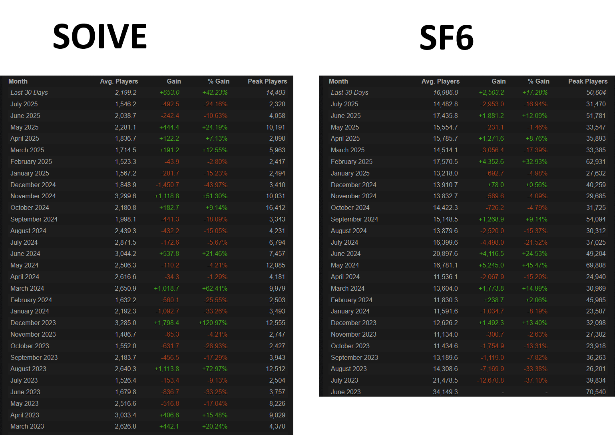Select the December 2023 row label in SF6
The width and height of the screenshot is (615, 435).
pos(354,323)
